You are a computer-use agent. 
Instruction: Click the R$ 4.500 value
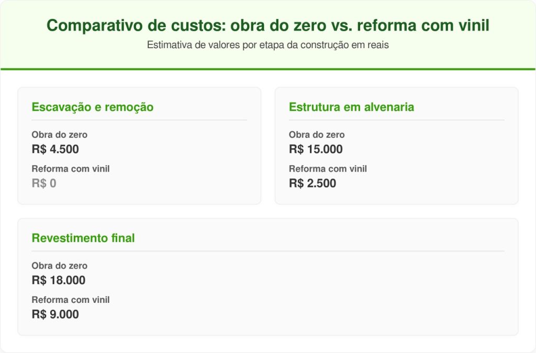pyautogui.click(x=55, y=150)
